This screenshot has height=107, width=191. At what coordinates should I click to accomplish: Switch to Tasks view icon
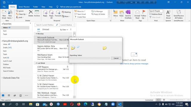(x=21, y=95)
